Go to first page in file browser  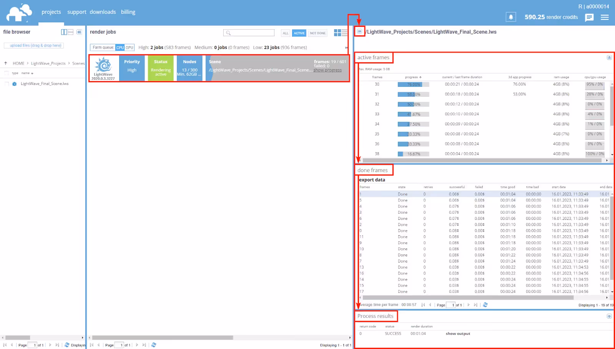[x=5, y=345]
